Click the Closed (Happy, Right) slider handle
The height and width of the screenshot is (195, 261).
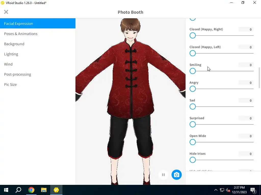click(x=193, y=36)
